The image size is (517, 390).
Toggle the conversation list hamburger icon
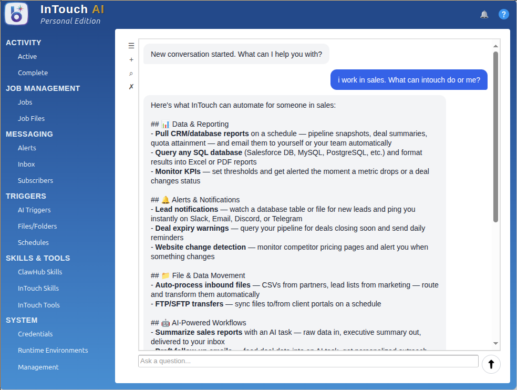[131, 46]
